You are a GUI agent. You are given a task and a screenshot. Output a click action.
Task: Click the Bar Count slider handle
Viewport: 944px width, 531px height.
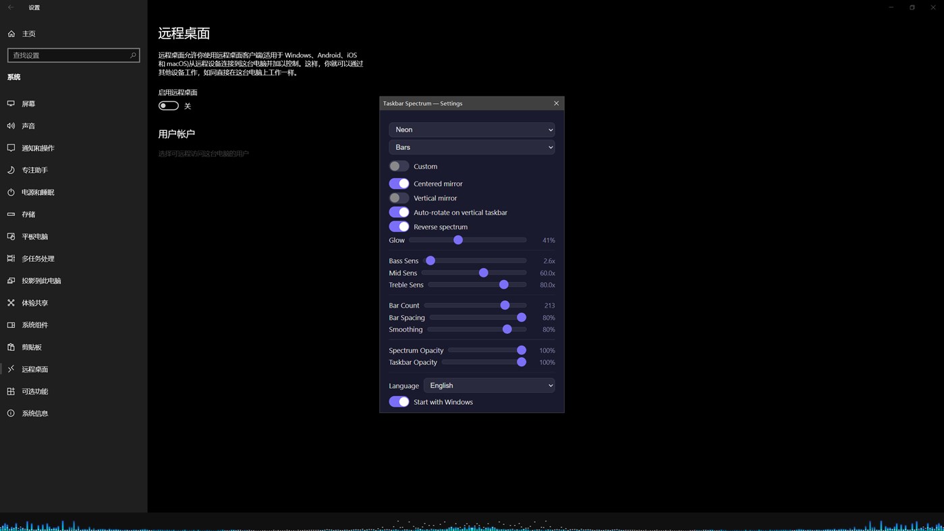pyautogui.click(x=505, y=305)
